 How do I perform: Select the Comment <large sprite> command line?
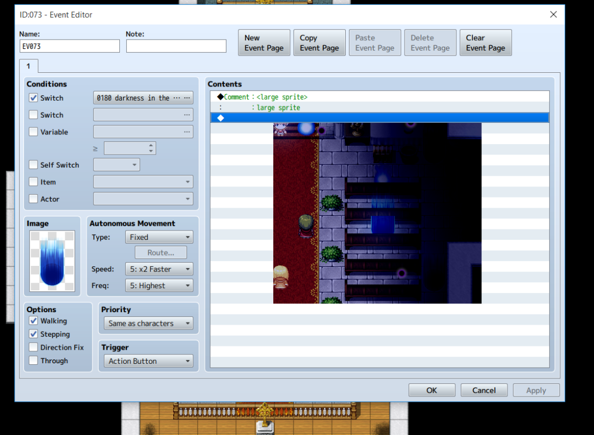pyautogui.click(x=379, y=97)
